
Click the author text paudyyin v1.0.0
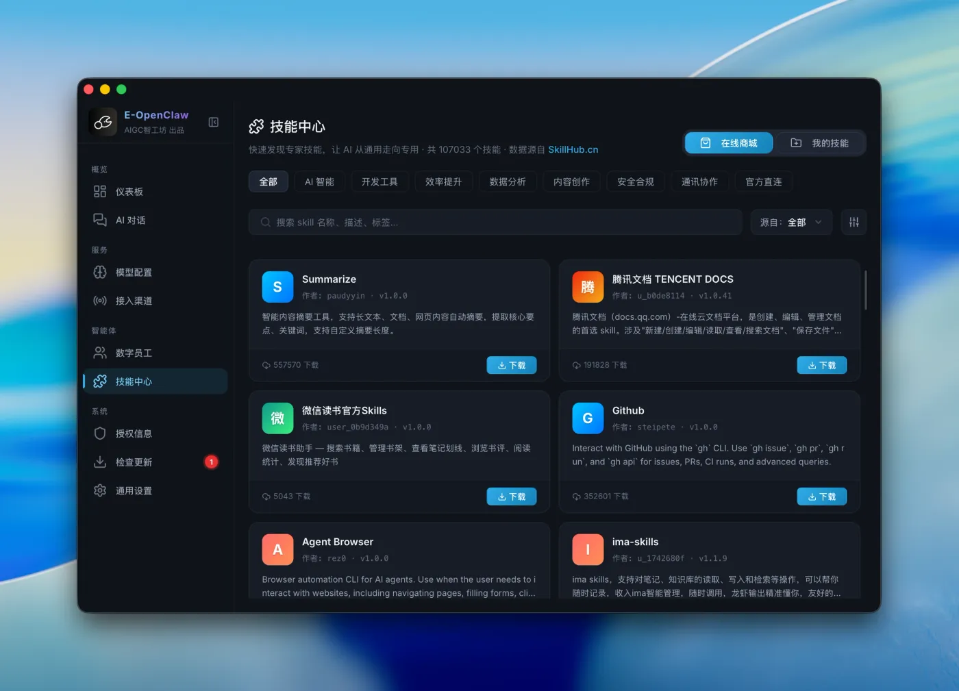[x=355, y=296]
